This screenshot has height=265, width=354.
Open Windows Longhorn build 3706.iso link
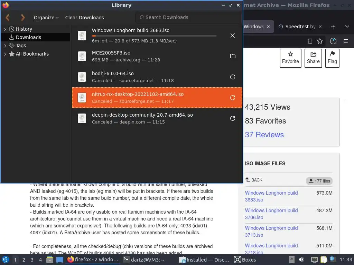(271, 214)
